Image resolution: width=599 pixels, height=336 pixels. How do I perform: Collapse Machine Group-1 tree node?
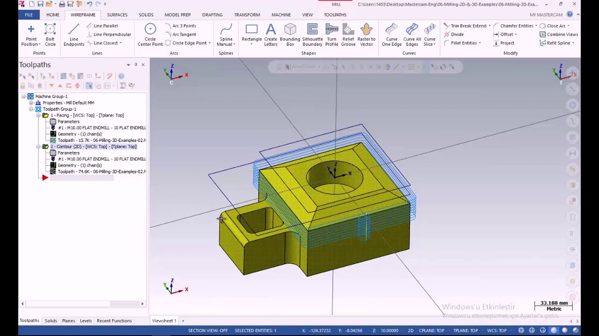[x=23, y=96]
